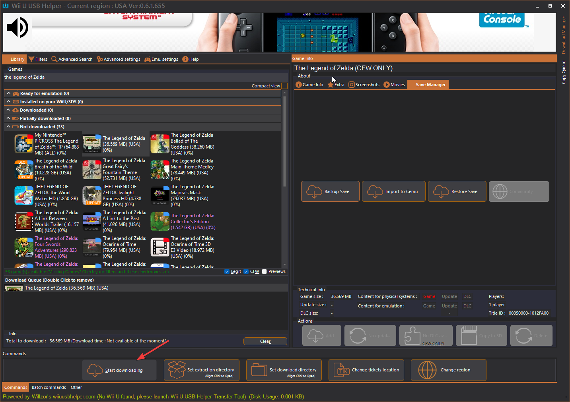Collapse Partially downloaded (0) group

pyautogui.click(x=8, y=118)
